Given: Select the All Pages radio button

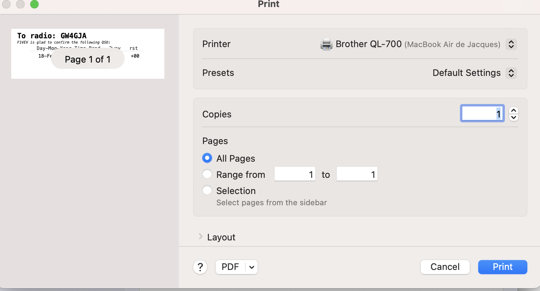Looking at the screenshot, I should pyautogui.click(x=207, y=158).
